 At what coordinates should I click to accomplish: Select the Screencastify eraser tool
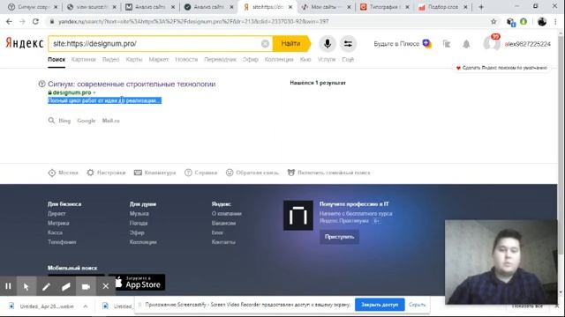[66, 286]
